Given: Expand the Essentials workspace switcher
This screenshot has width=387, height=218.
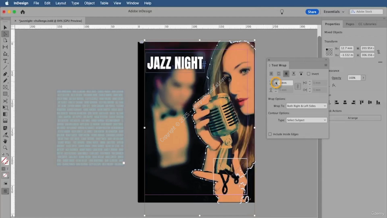Looking at the screenshot, I should coord(334,12).
